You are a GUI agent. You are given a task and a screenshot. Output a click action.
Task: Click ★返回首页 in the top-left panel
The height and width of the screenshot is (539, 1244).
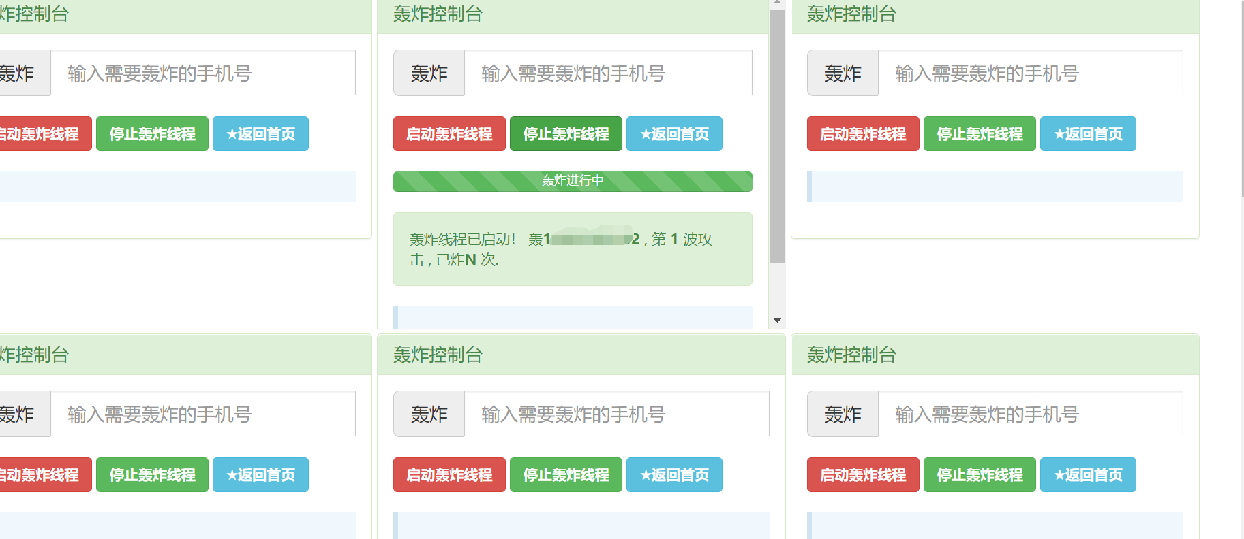point(260,134)
